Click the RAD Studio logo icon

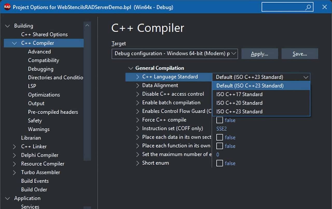(x=8, y=7)
